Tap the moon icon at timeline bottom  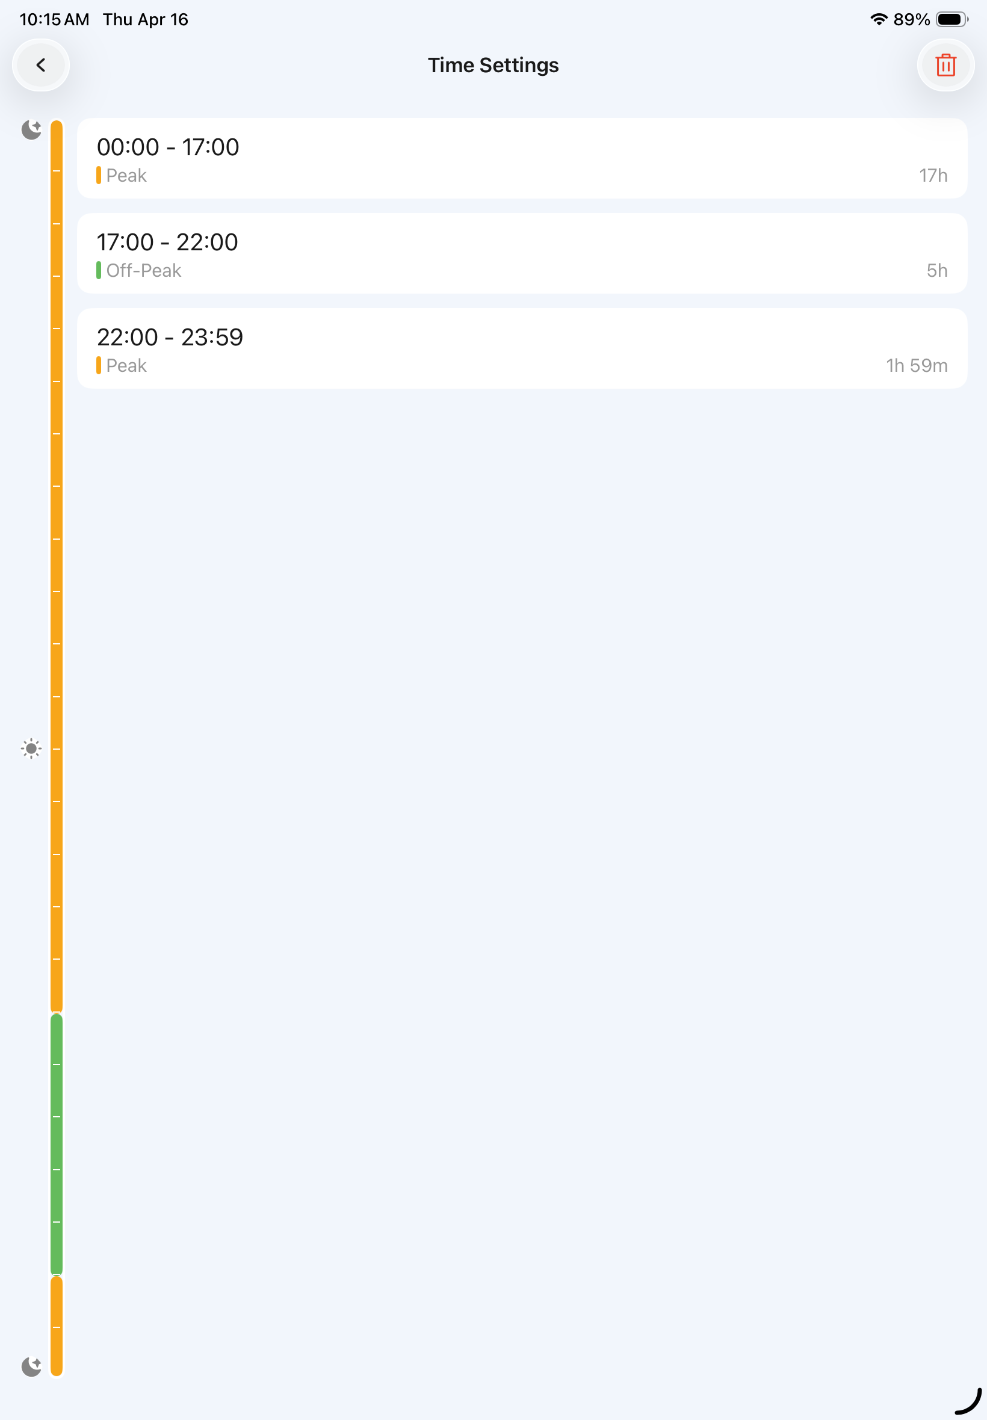[31, 1366]
